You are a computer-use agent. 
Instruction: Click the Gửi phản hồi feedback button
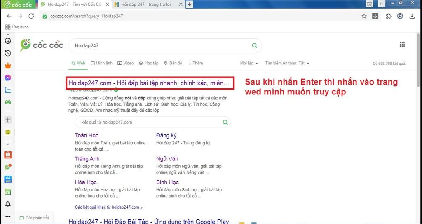(x=34, y=218)
